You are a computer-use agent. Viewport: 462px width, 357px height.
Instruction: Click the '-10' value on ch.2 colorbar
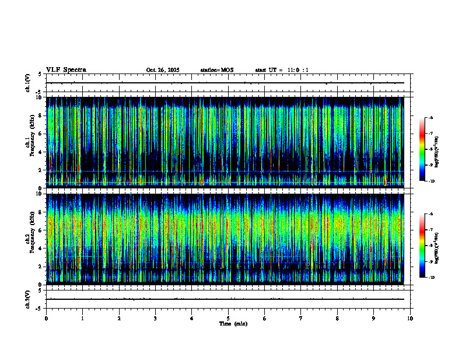[x=431, y=277]
